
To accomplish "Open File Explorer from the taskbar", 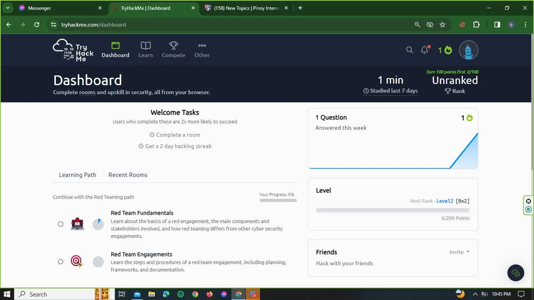I will [151, 294].
